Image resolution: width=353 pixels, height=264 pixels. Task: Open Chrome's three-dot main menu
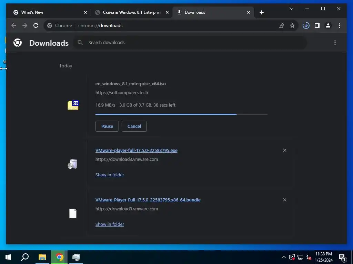click(x=339, y=25)
